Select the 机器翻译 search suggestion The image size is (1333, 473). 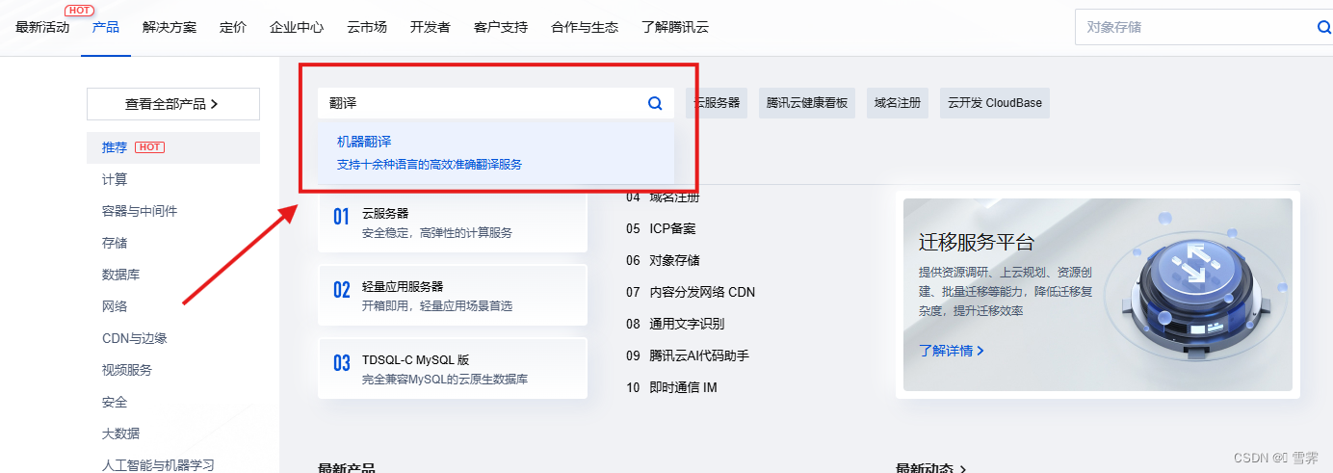click(x=496, y=152)
